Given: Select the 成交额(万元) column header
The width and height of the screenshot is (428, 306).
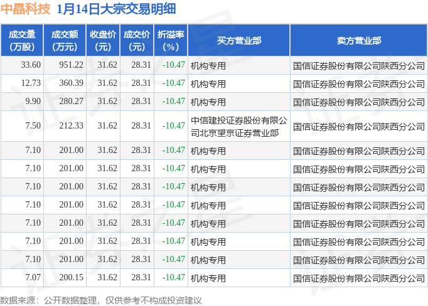Looking at the screenshot, I should point(65,40).
